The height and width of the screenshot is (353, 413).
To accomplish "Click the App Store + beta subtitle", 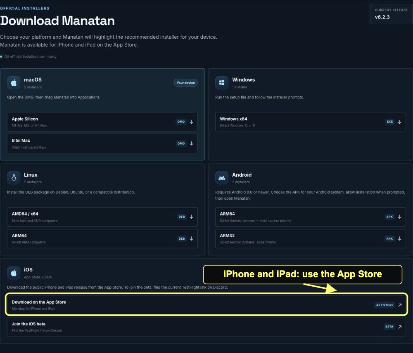I will (38, 277).
